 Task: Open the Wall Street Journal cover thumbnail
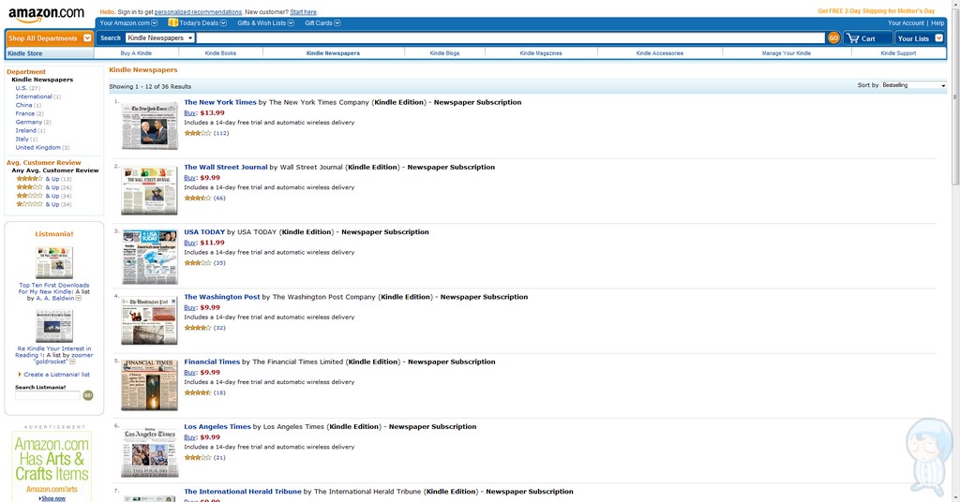coord(149,191)
